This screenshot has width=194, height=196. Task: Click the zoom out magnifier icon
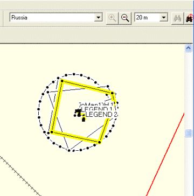[x=125, y=18]
